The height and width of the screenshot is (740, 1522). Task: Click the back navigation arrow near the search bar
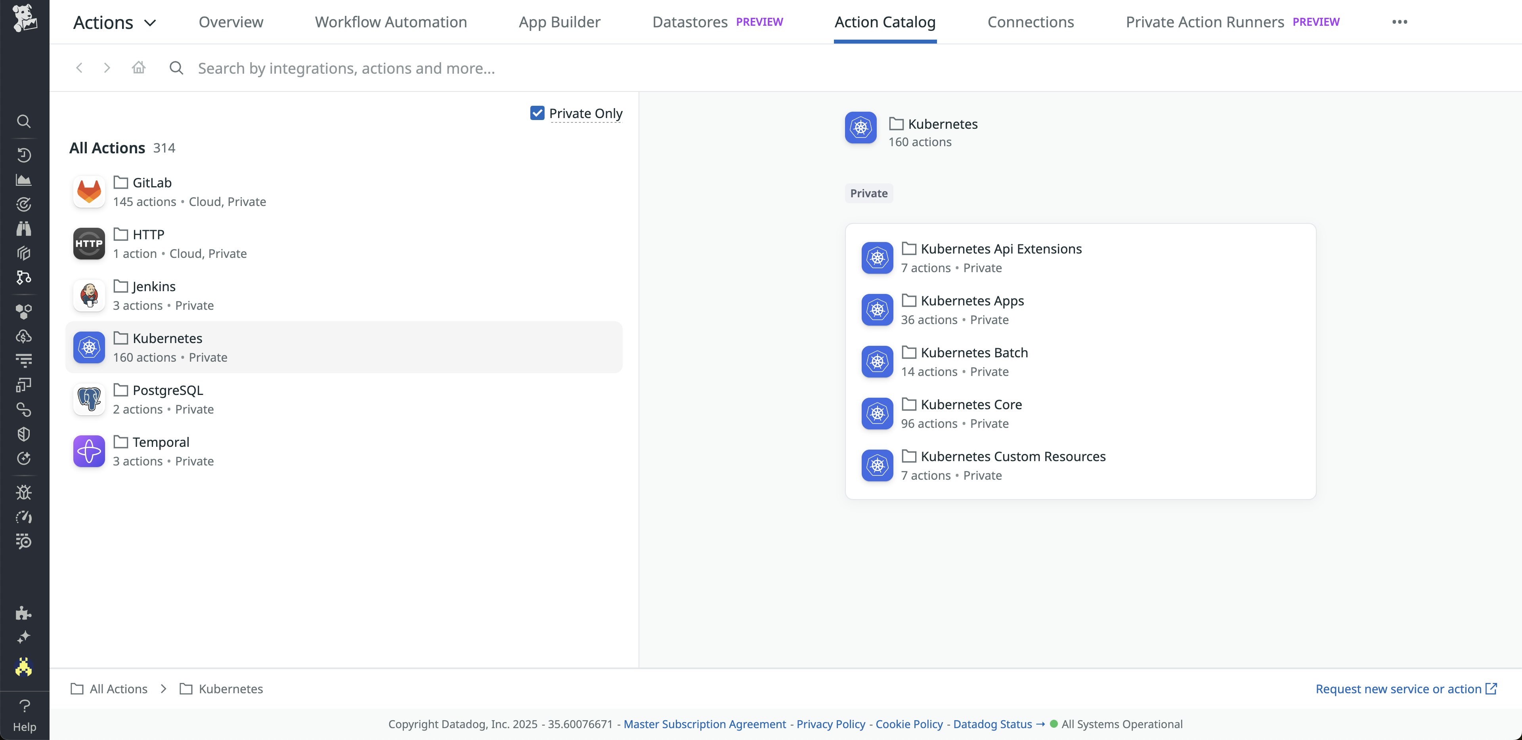click(x=79, y=67)
